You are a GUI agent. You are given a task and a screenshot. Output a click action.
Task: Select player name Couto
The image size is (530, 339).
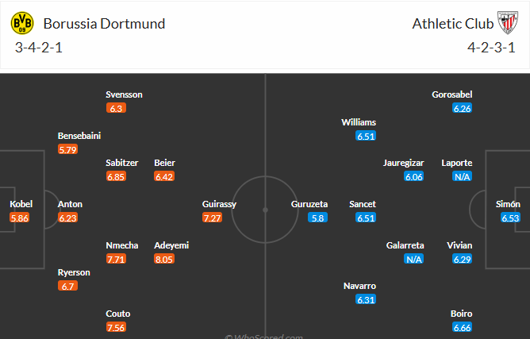(x=118, y=314)
